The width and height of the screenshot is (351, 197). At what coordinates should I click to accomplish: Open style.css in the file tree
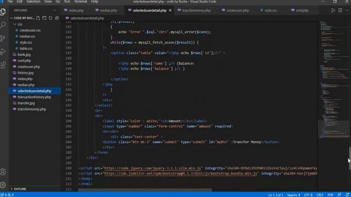pos(26,43)
